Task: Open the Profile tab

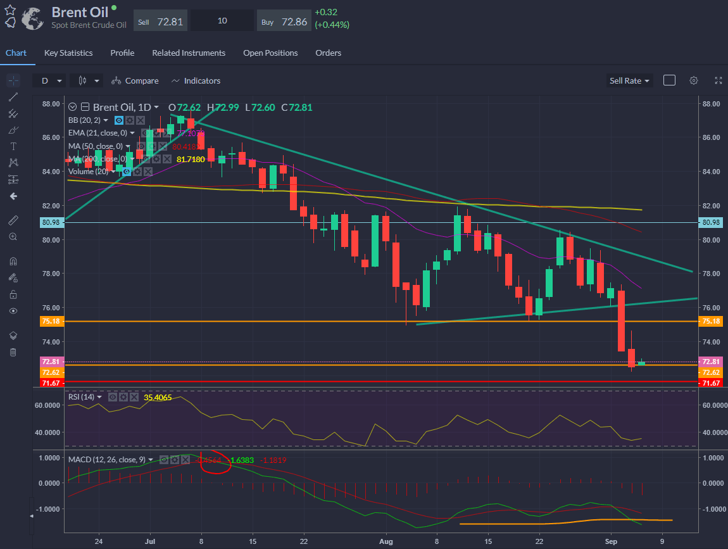Action: (122, 53)
